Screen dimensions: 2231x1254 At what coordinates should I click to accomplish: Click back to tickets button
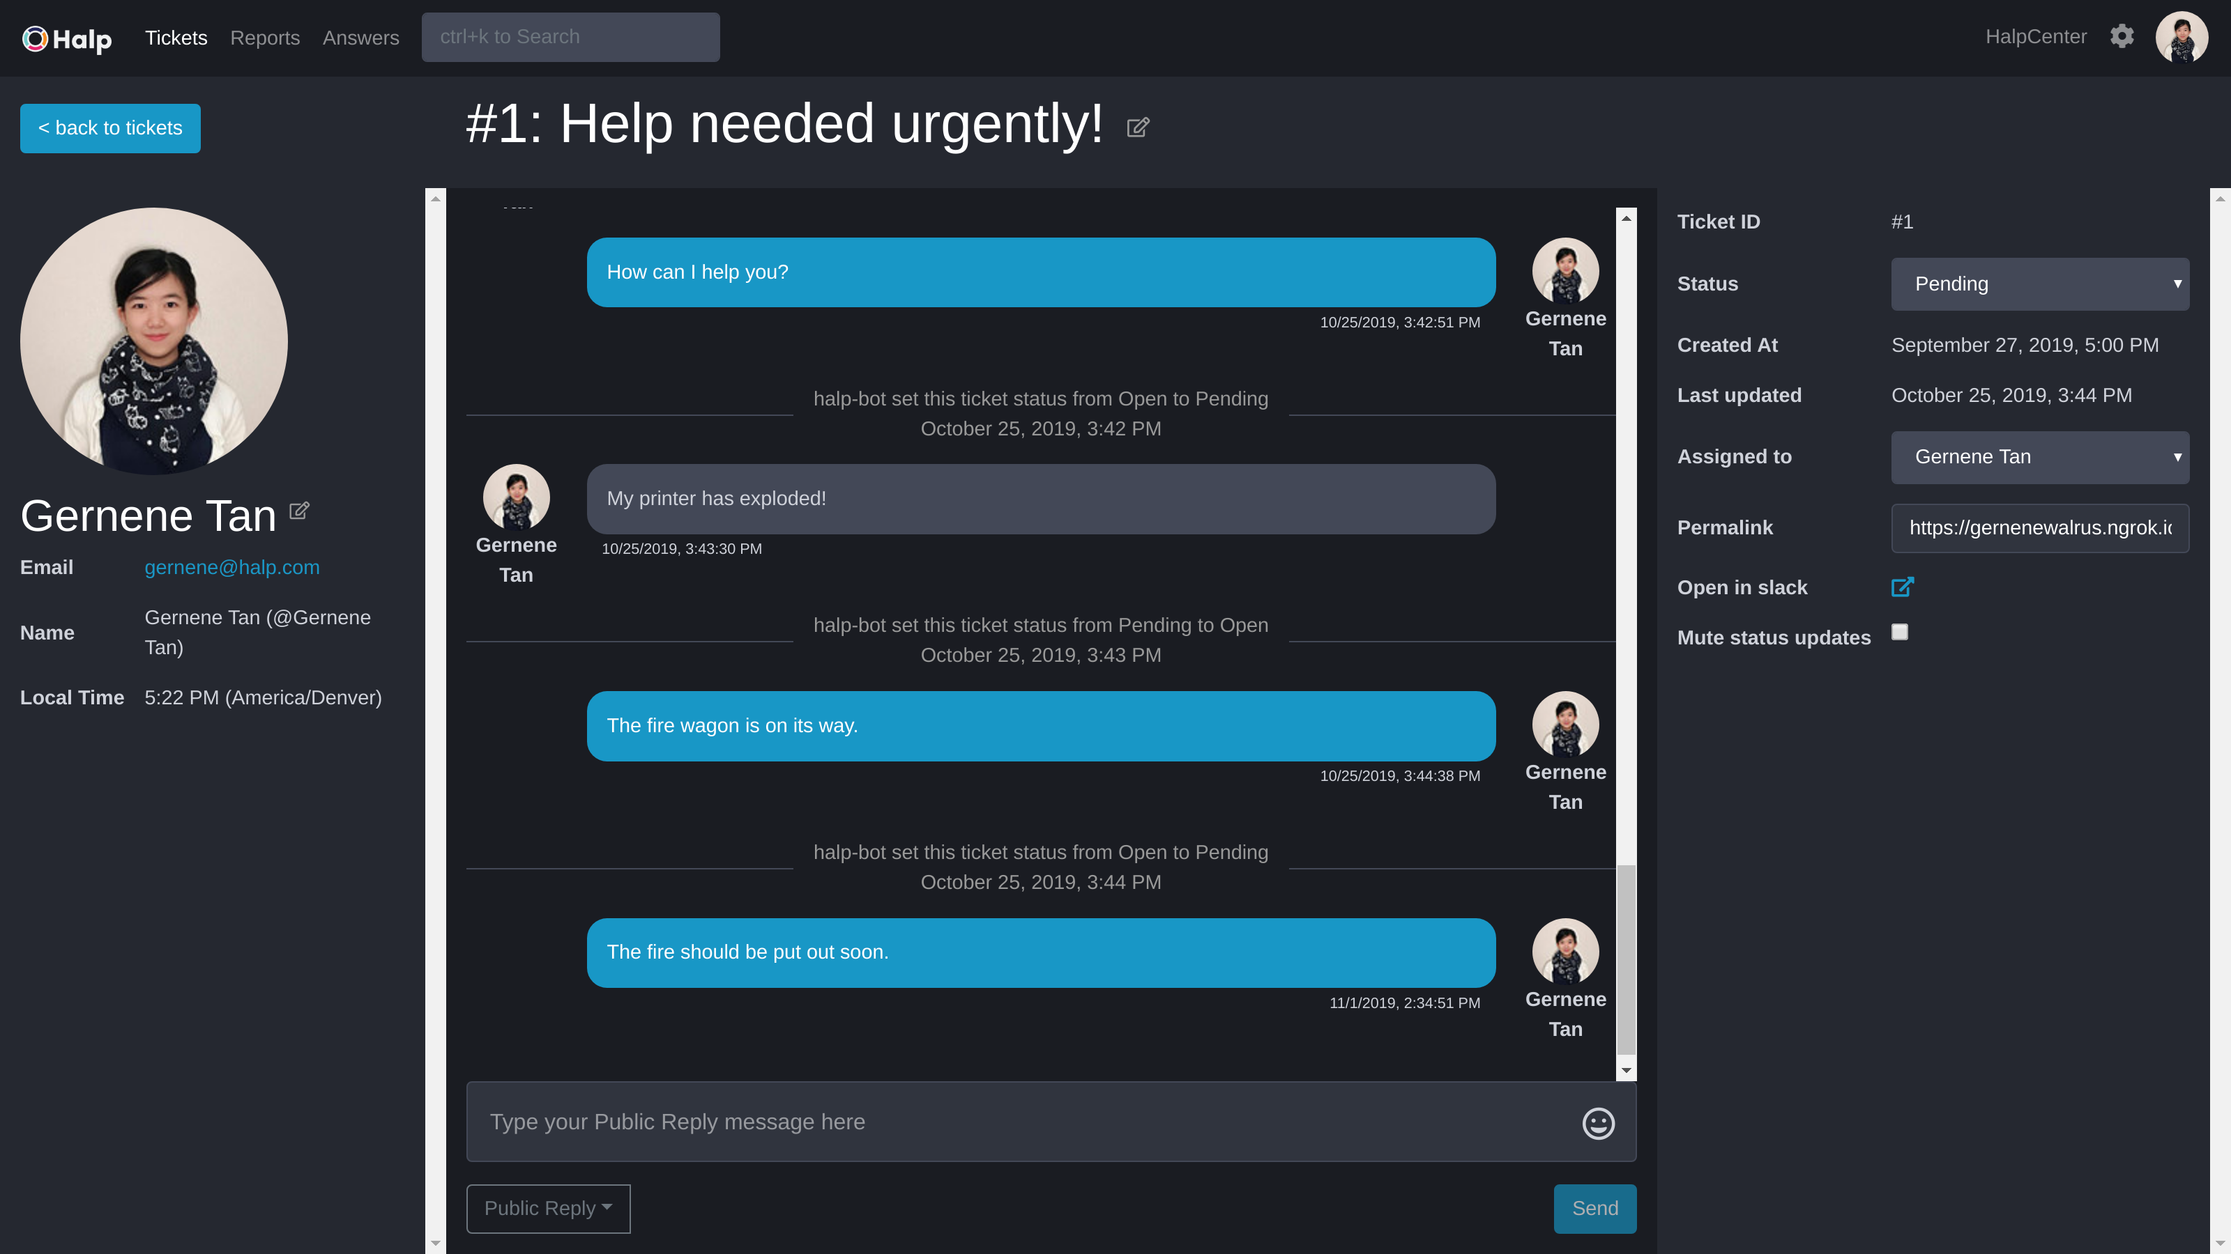(x=110, y=127)
